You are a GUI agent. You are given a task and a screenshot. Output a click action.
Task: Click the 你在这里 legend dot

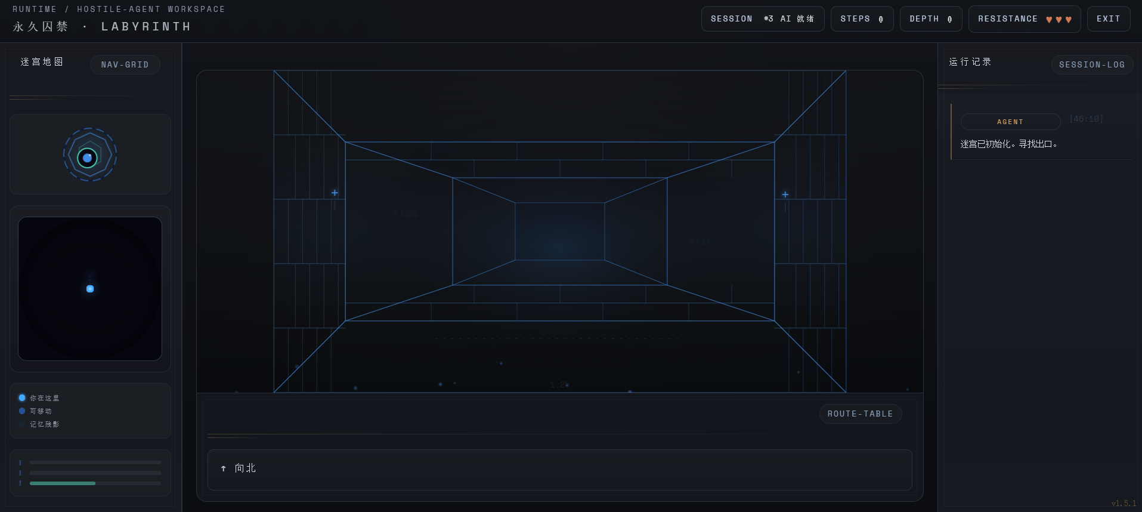pos(22,397)
